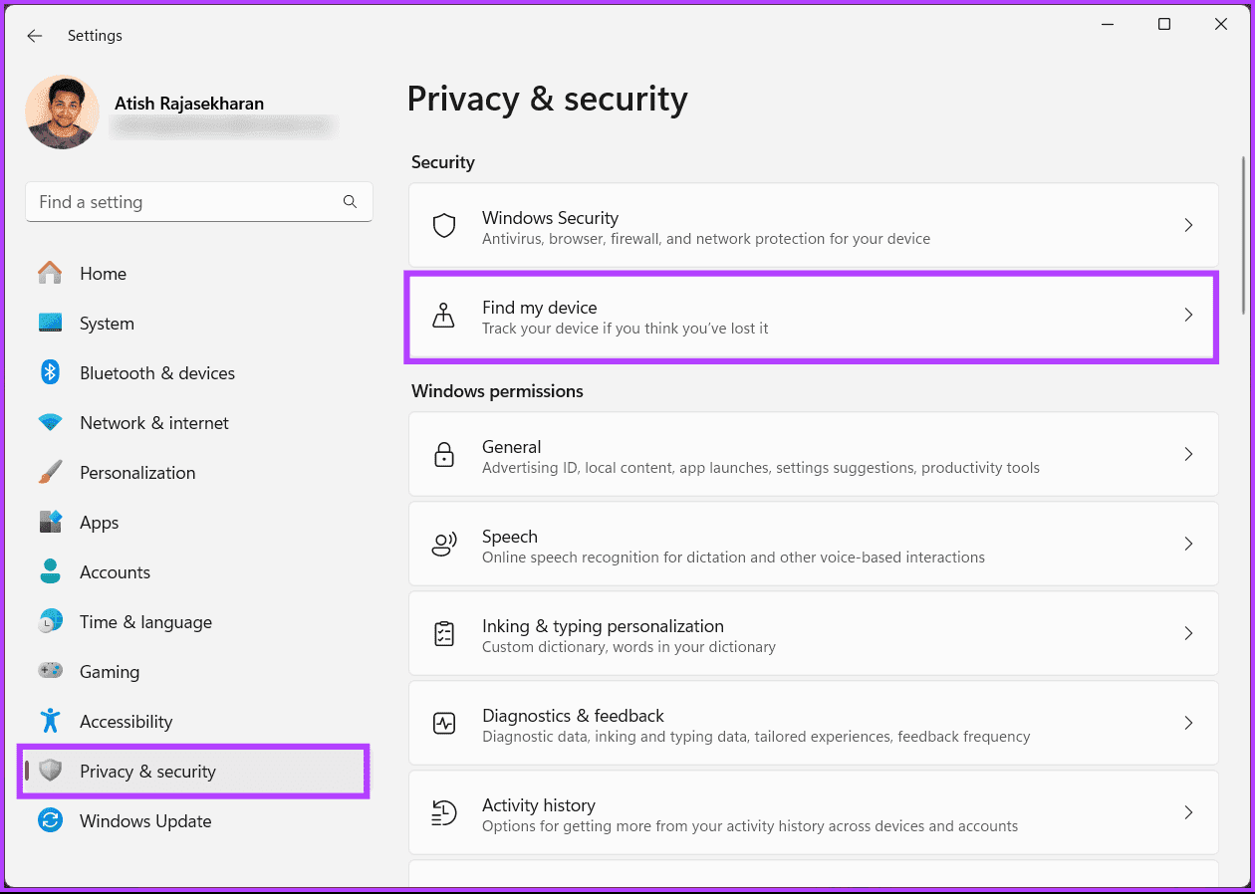Open Windows Update label in sidebar
This screenshot has height=894, width=1255.
145,821
